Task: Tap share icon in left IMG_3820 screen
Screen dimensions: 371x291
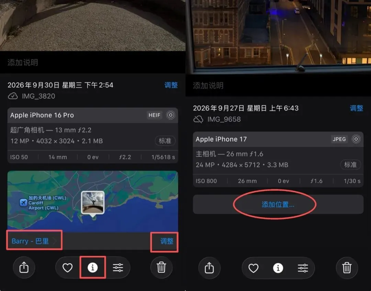Action: (x=24, y=268)
